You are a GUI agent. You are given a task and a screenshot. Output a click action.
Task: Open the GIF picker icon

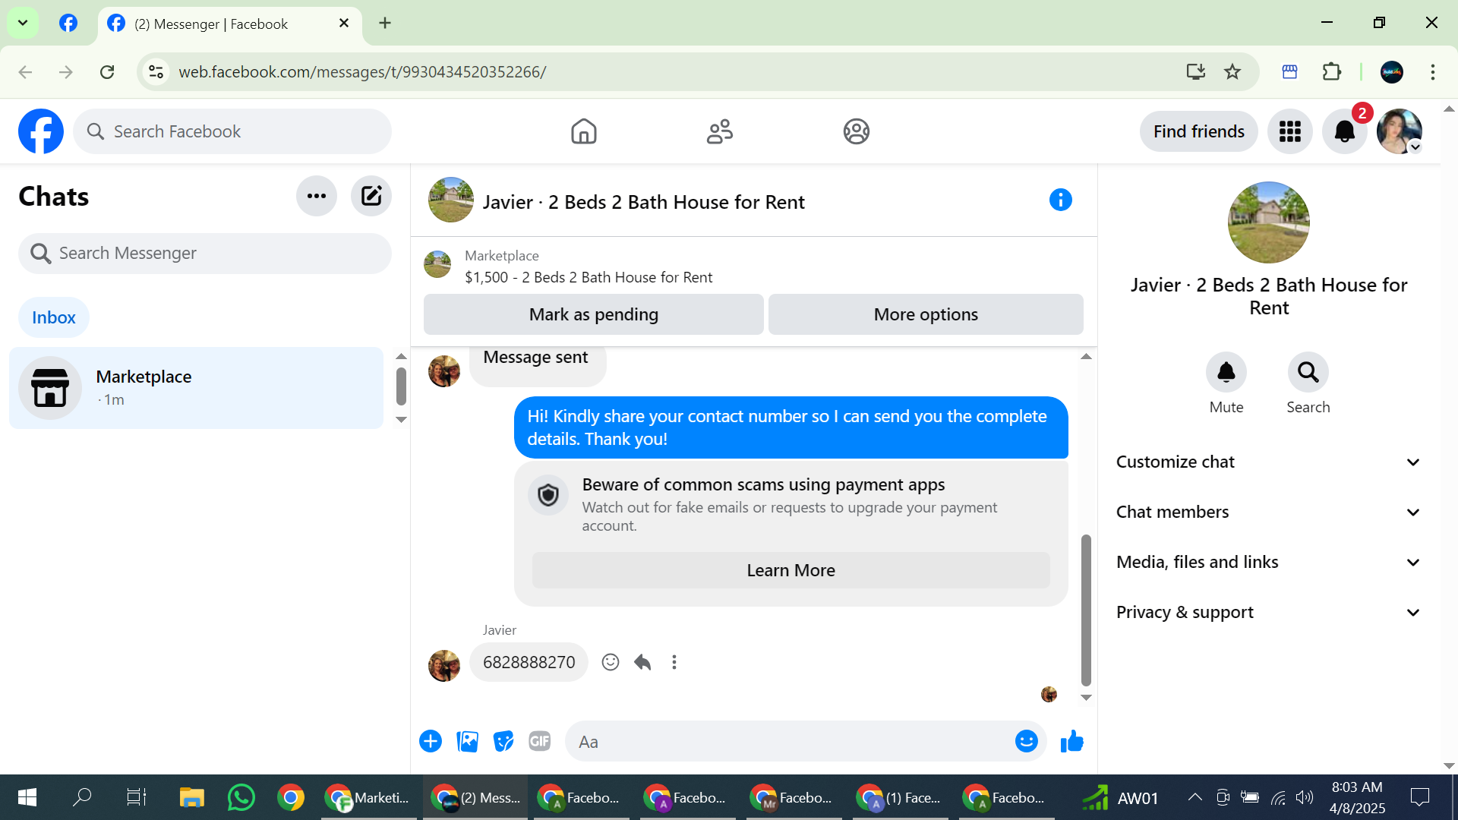(539, 741)
